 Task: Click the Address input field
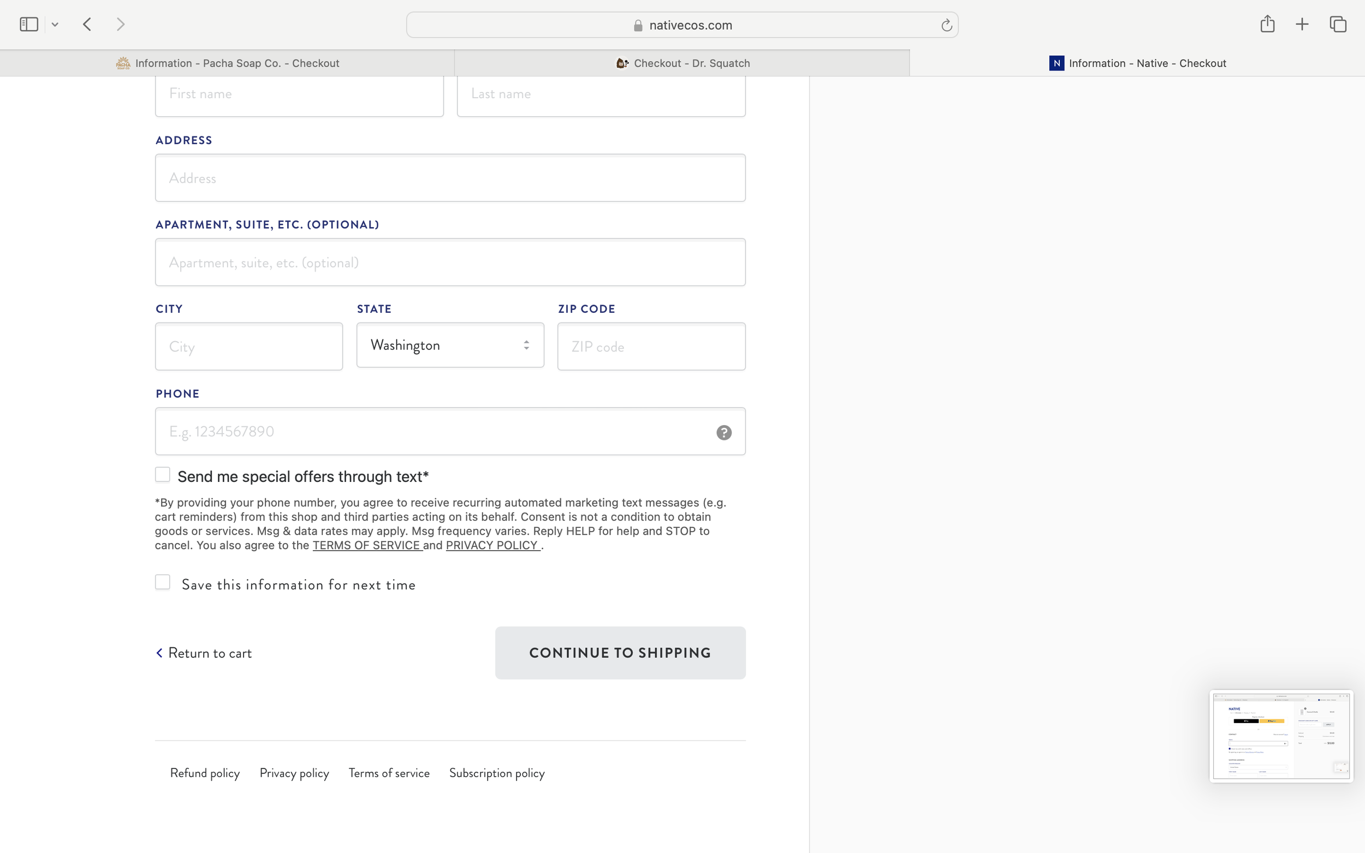450,178
